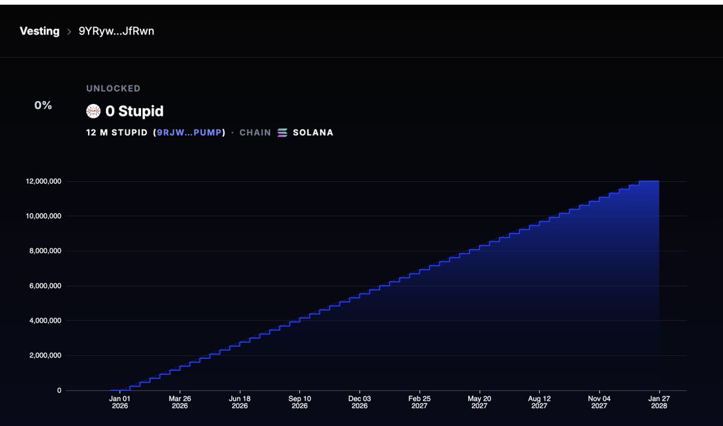Click the 0 y-axis label
Viewport: 723px width, 426px height.
(x=59, y=390)
